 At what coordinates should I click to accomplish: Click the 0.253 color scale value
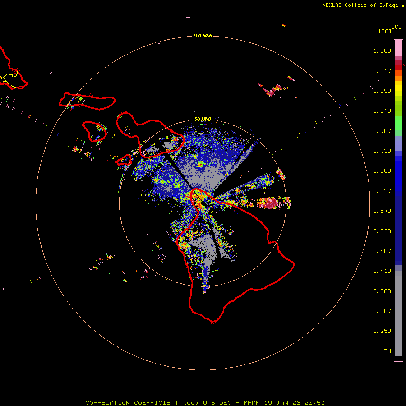point(382,331)
